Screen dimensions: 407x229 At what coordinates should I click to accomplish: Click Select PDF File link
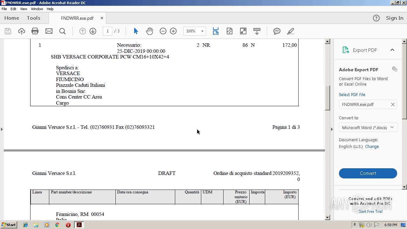352,94
